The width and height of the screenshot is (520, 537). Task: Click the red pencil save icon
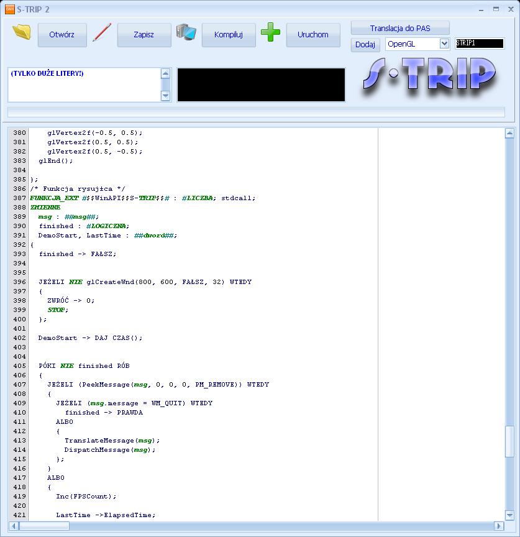click(101, 33)
